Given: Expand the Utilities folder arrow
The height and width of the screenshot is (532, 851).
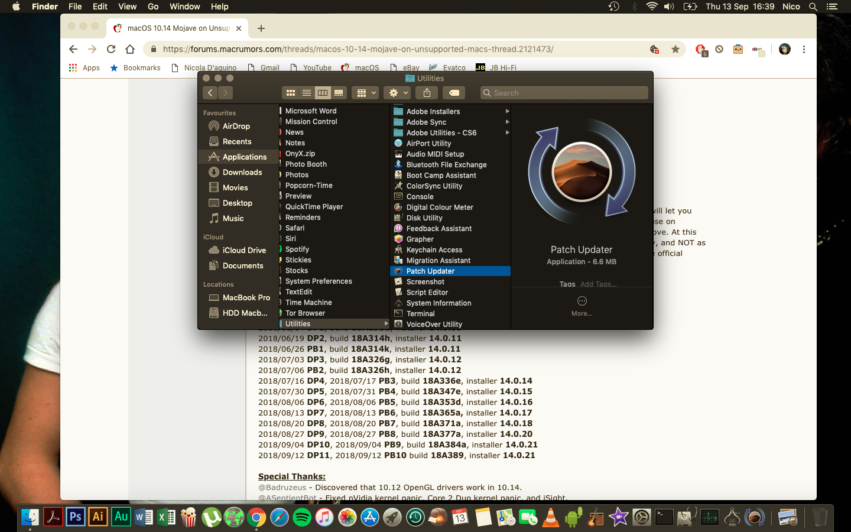Looking at the screenshot, I should point(386,323).
